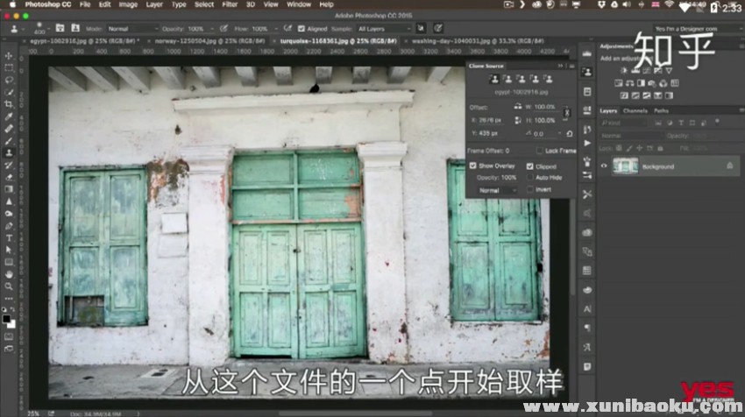
Task: Select the Crop tool
Action: point(9,103)
